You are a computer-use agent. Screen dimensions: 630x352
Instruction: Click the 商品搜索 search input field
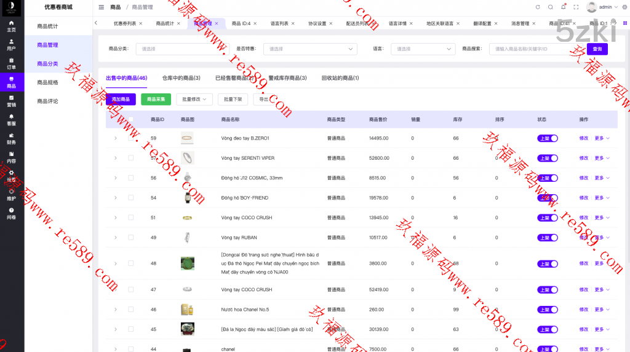(535, 49)
